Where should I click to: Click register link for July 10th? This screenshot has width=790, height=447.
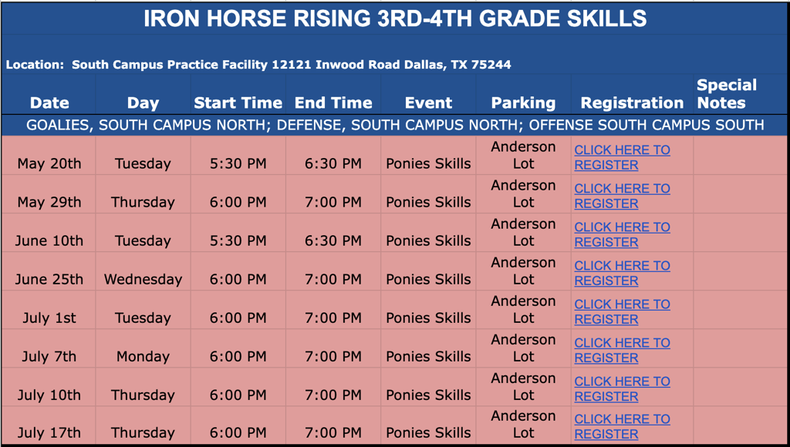pyautogui.click(x=622, y=388)
